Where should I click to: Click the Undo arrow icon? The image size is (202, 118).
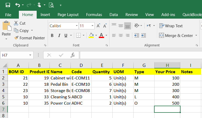[x=18, y=5]
